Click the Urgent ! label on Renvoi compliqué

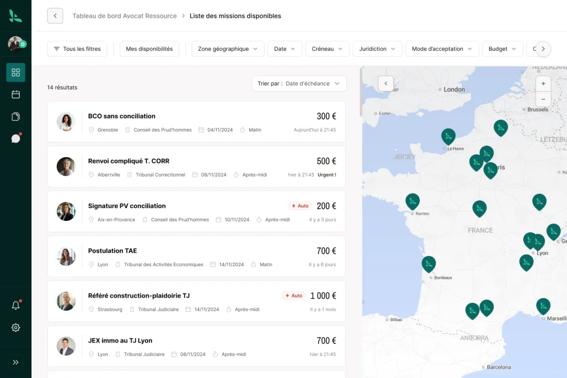pyautogui.click(x=327, y=175)
